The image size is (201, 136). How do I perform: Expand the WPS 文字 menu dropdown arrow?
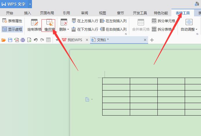pyautogui.click(x=30, y=4)
